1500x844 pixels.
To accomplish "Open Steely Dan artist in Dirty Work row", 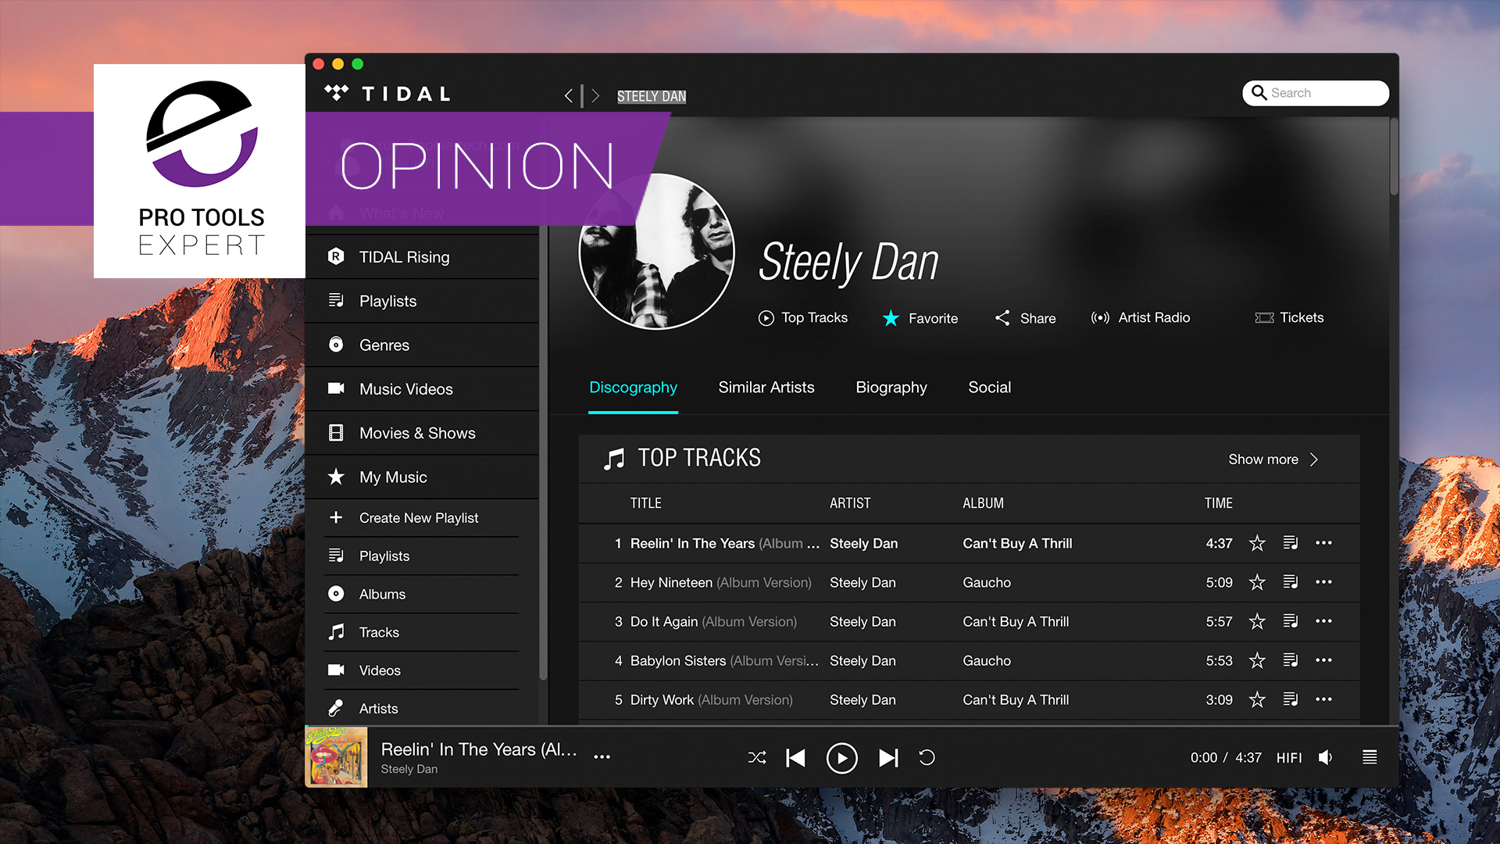I will click(862, 699).
